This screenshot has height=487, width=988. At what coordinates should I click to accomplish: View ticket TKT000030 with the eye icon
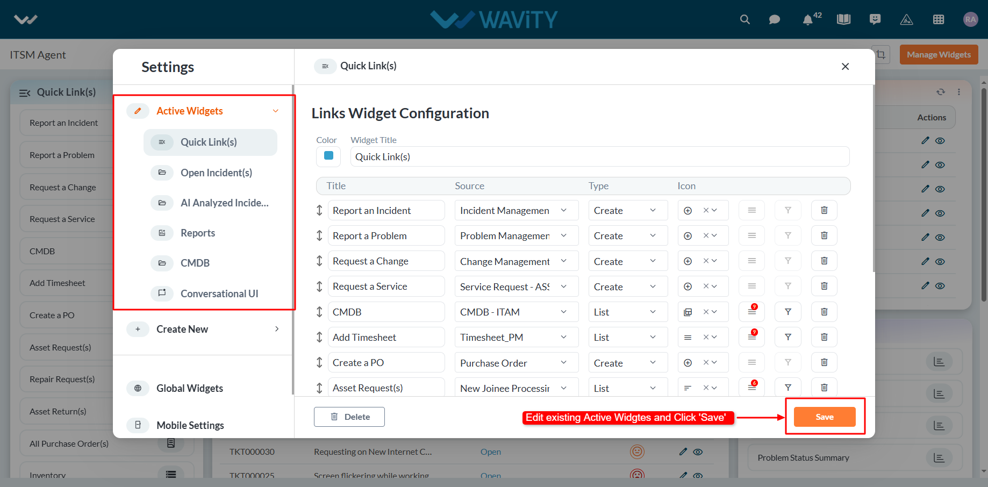coord(698,452)
